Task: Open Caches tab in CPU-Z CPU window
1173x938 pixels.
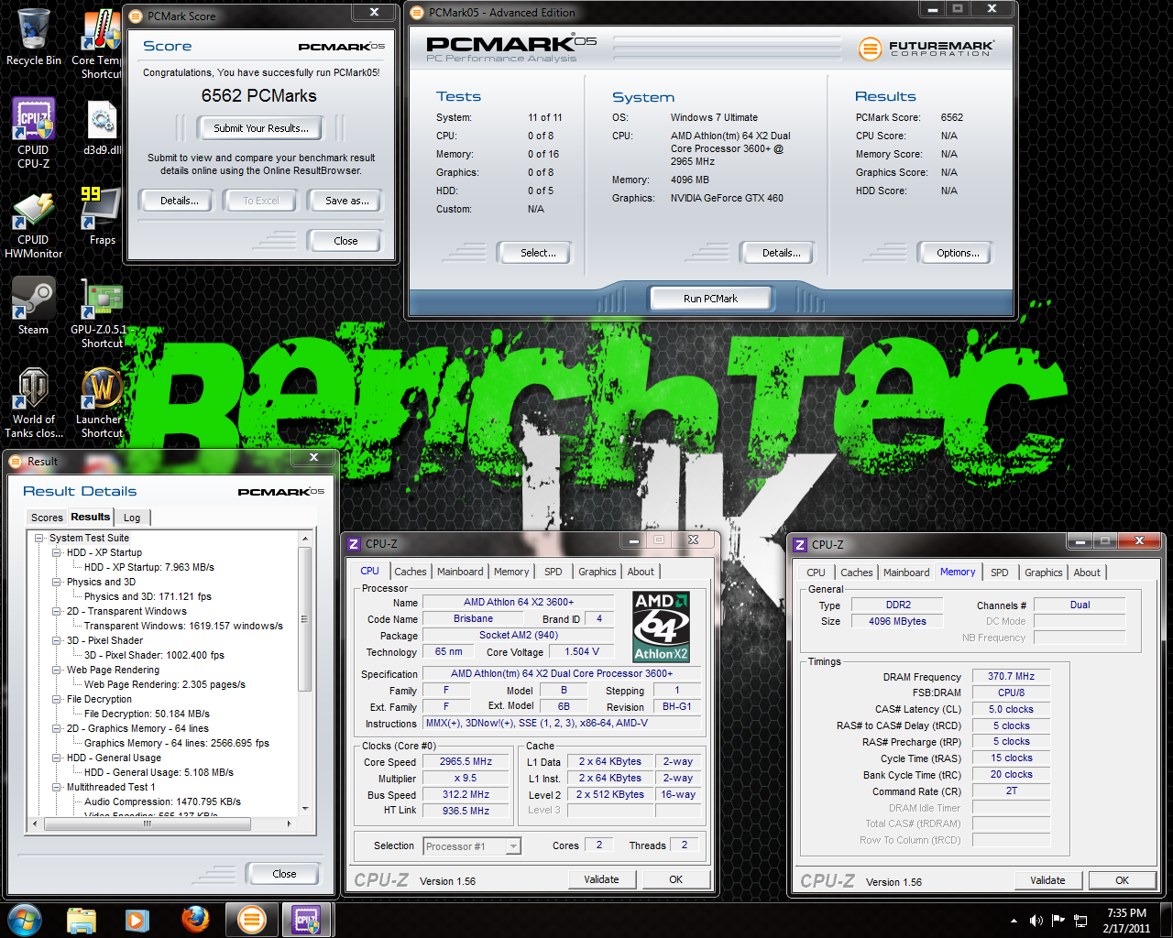Action: coord(411,572)
